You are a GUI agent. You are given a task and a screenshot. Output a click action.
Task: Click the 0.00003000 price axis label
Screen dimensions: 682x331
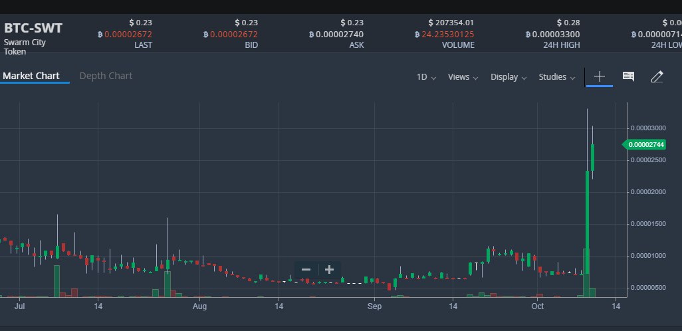click(x=648, y=128)
